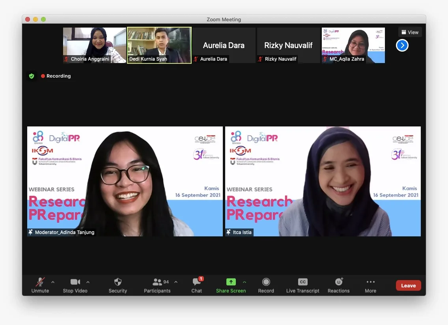Viewport: 448px width, 325px height.
Task: Click the green Share Screen button
Action: pos(231,285)
